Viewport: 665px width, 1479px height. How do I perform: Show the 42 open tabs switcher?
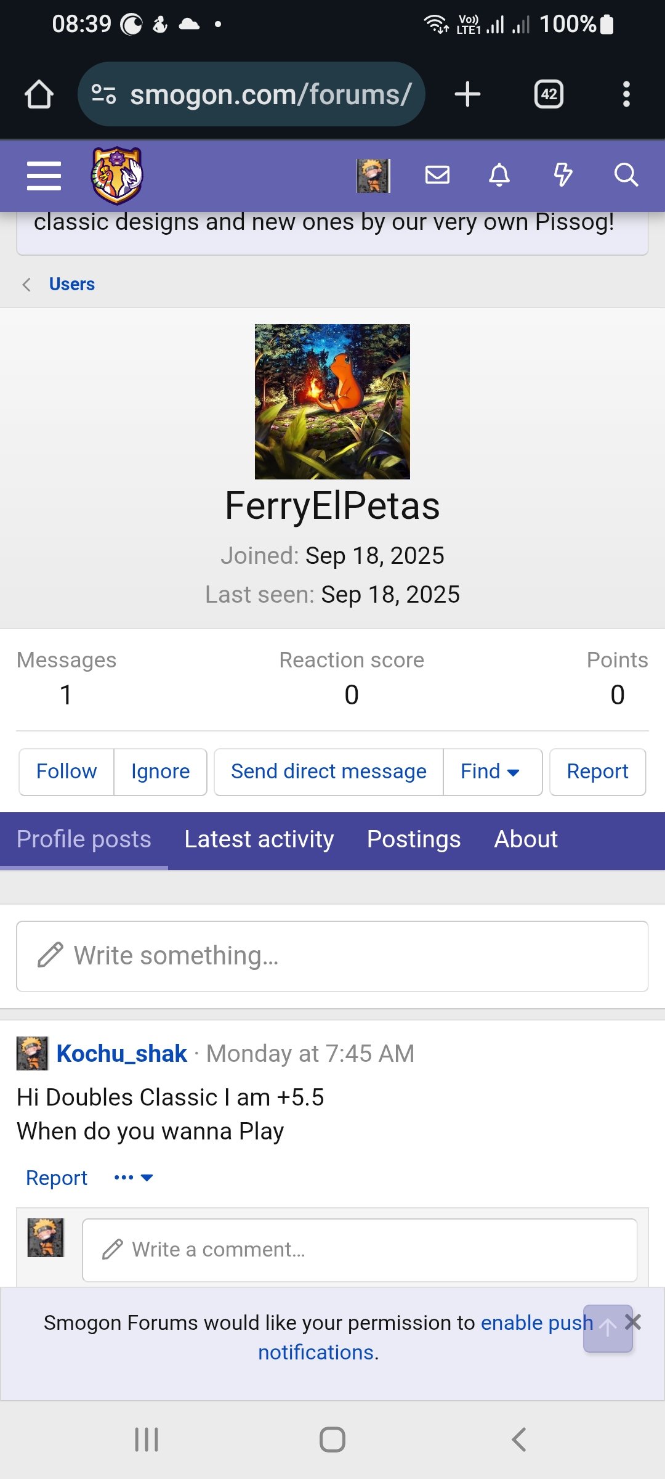click(x=549, y=95)
